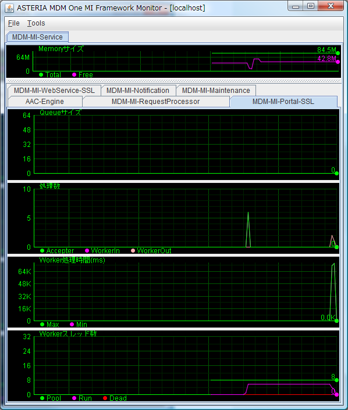Screen dimensions: 348x410
Task: Click the red Dead legend marker
Action: pyautogui.click(x=105, y=398)
